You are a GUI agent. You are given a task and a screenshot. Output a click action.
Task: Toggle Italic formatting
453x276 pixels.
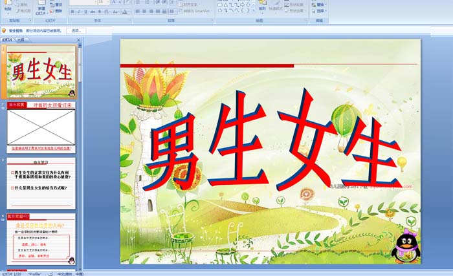coord(79,12)
